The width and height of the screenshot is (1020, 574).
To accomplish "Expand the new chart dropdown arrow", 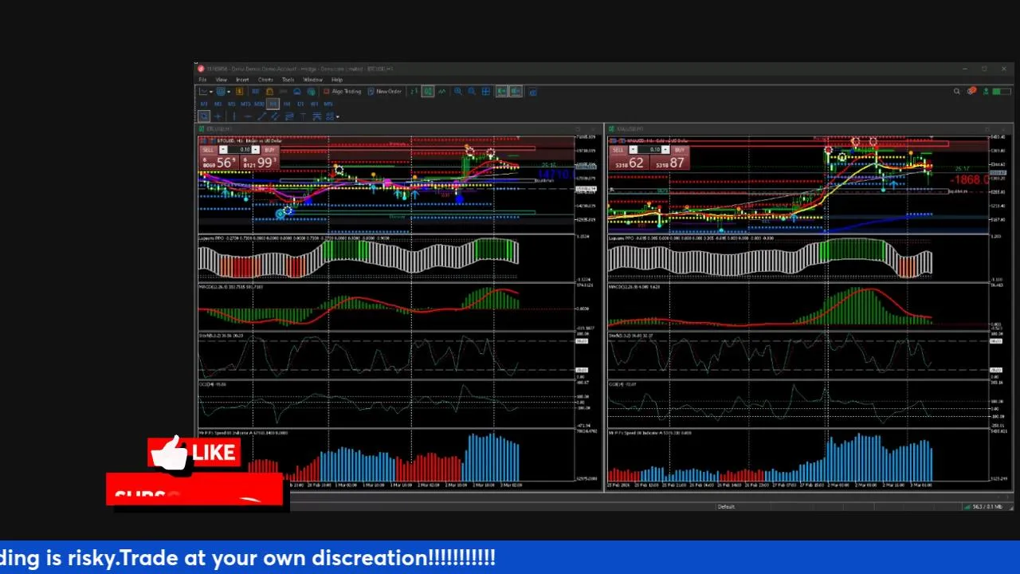I will pyautogui.click(x=211, y=92).
